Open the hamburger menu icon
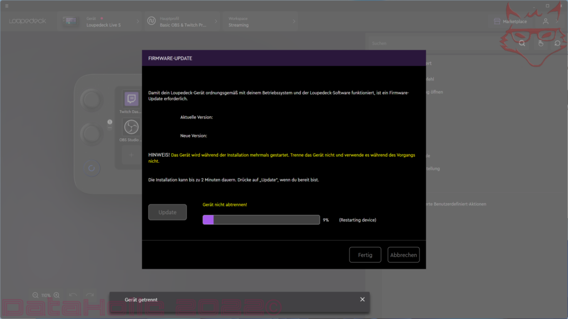The height and width of the screenshot is (319, 568). click(7, 6)
